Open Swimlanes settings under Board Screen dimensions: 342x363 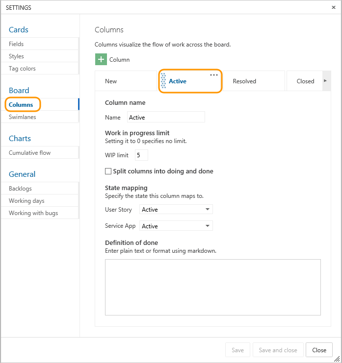(40, 117)
